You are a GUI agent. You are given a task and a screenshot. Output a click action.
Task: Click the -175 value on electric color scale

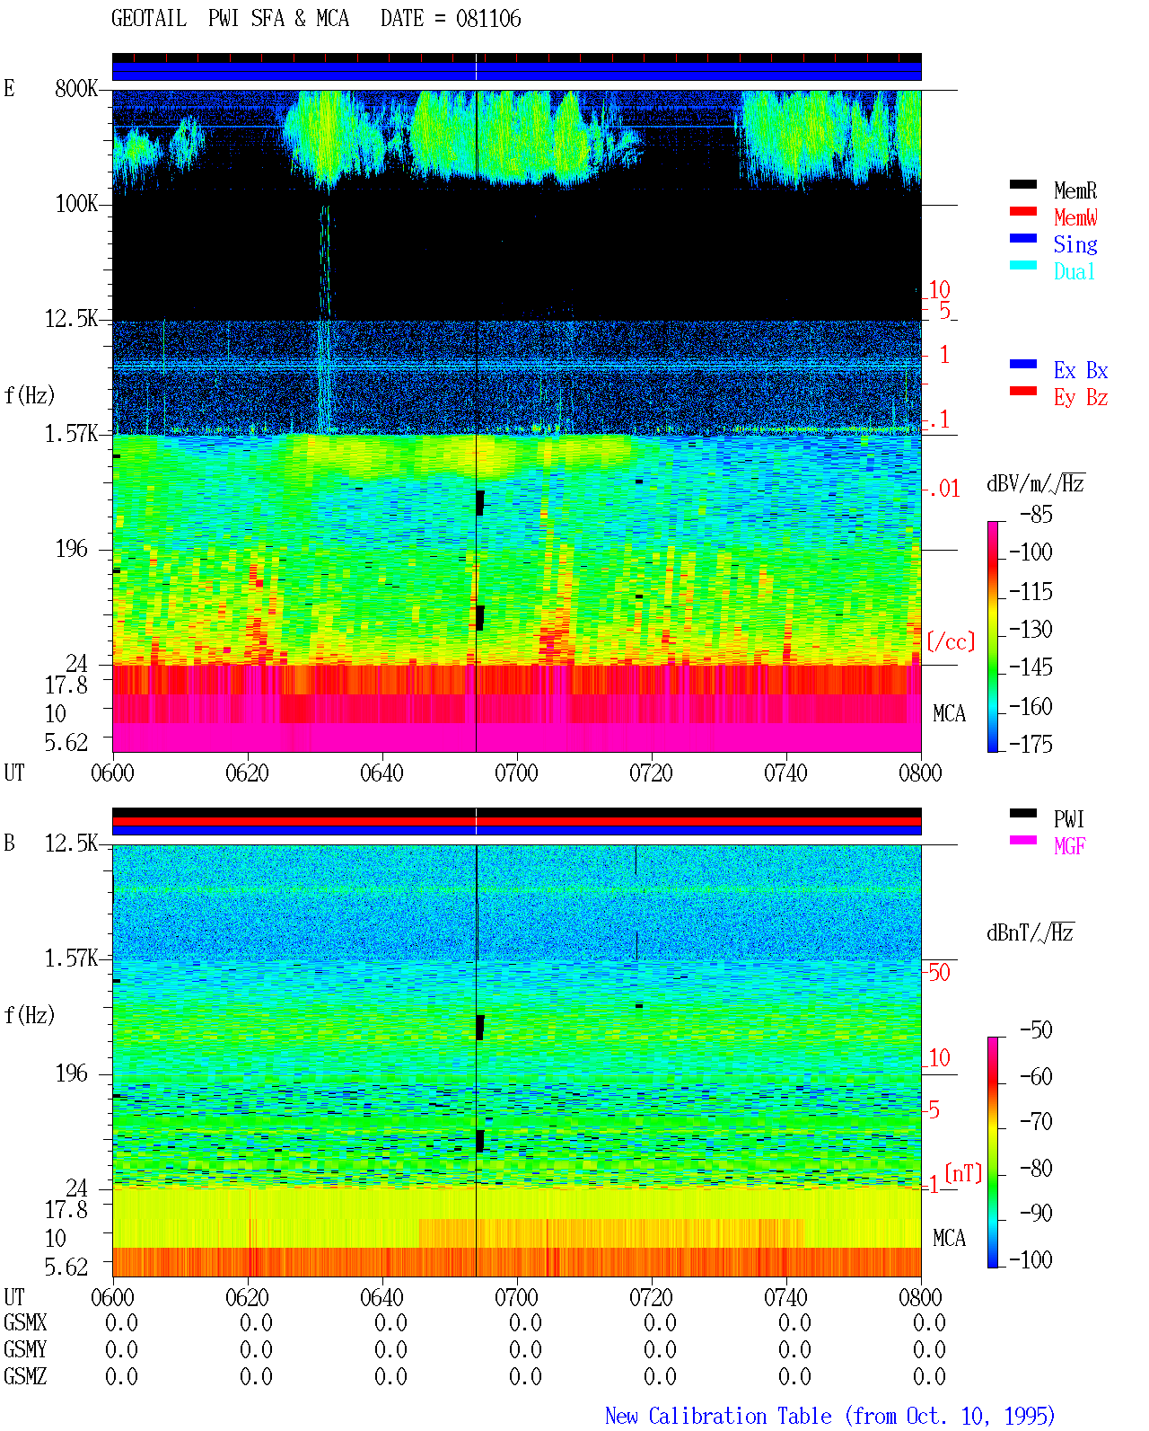1031,745
